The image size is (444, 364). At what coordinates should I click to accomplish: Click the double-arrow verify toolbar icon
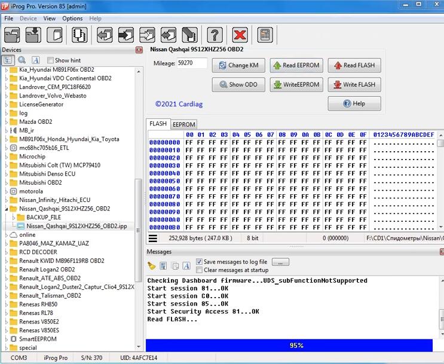pos(169,35)
